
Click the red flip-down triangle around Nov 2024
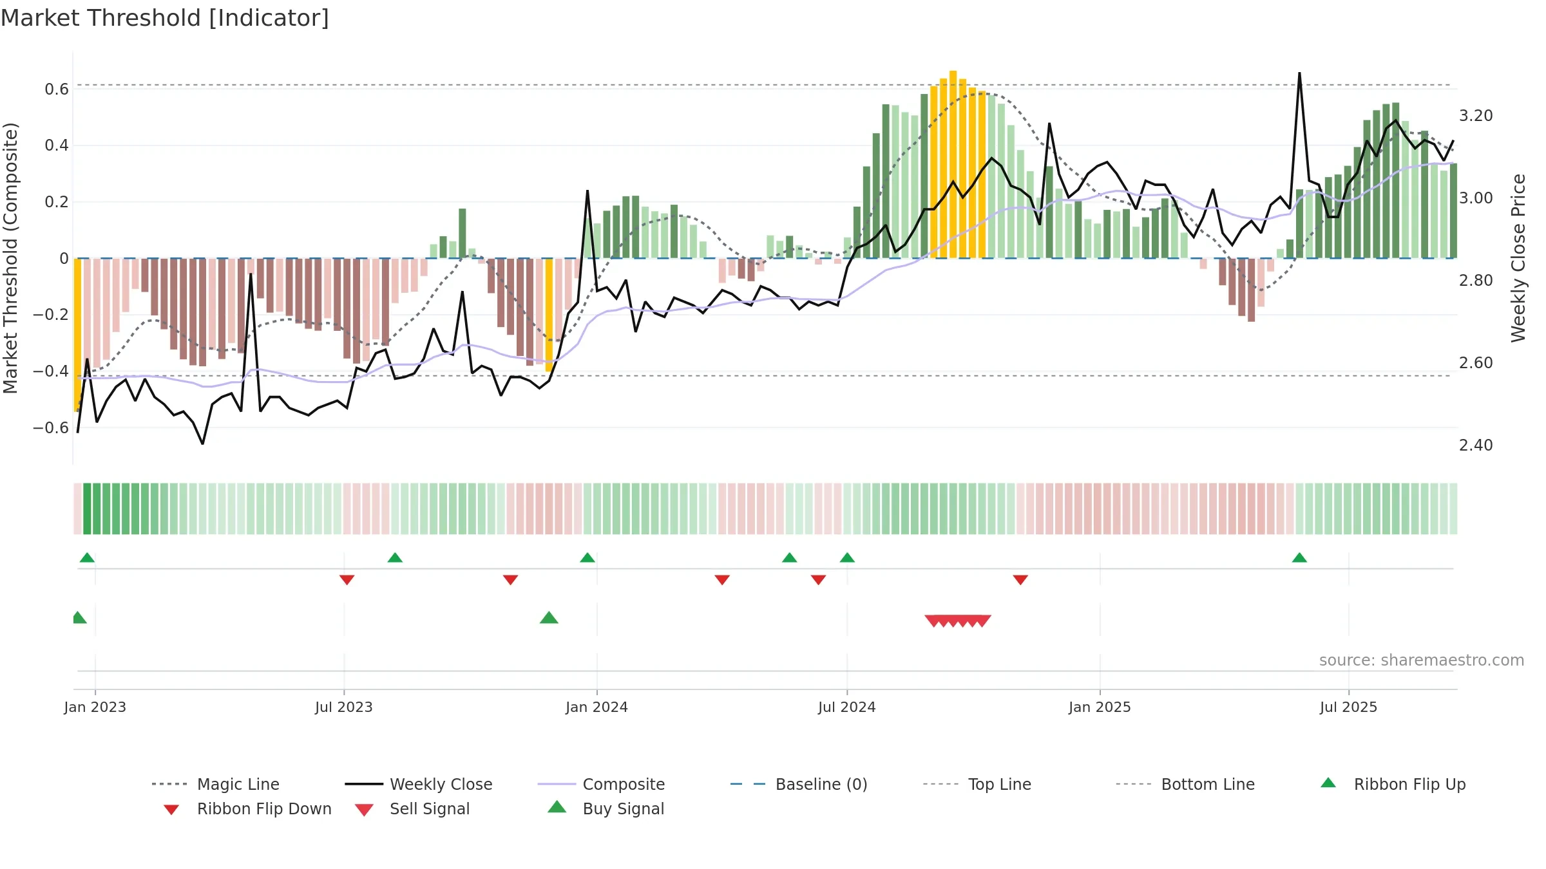(1020, 580)
